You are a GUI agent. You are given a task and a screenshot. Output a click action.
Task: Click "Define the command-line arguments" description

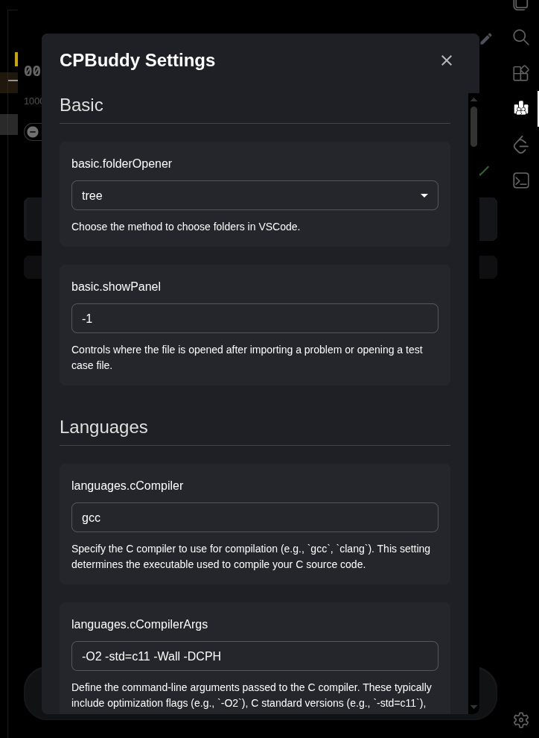click(252, 696)
